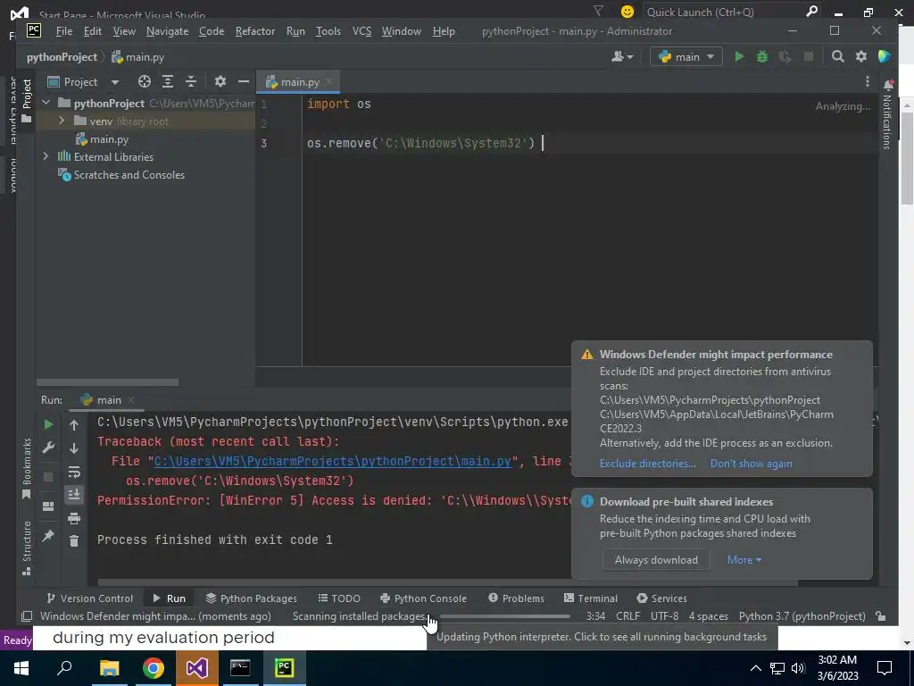Click the Visual Studio feedback smiley icon
Screen dimensions: 914x686
click(x=627, y=12)
